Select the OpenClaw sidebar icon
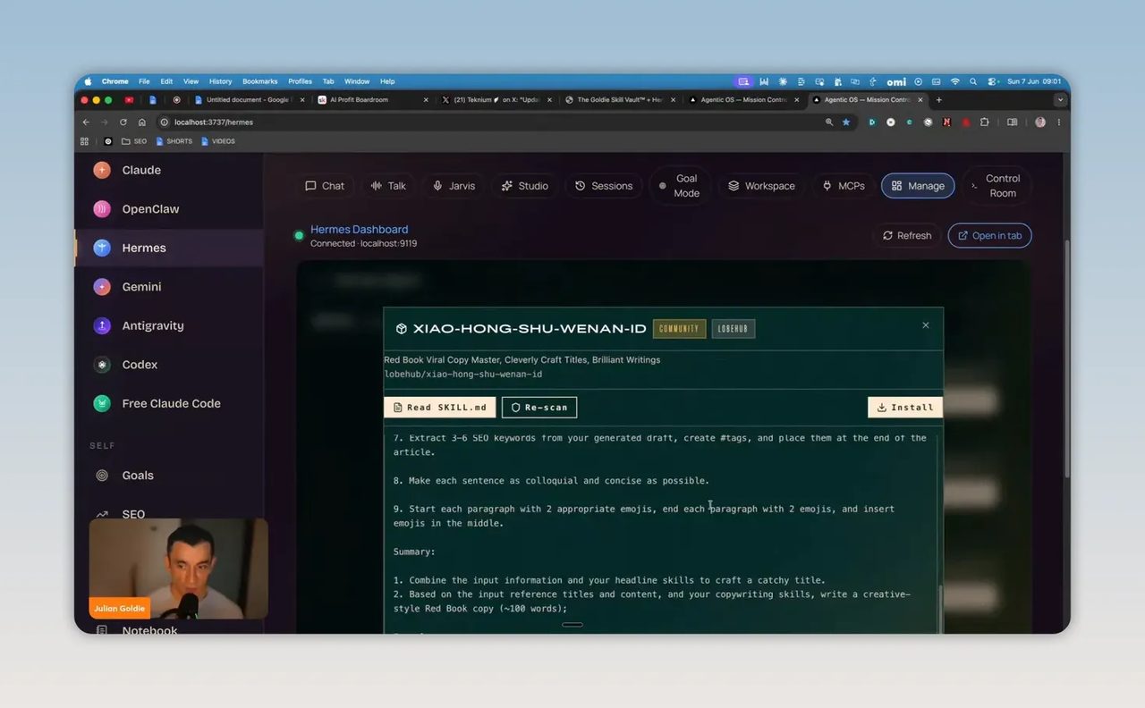1145x708 pixels. (102, 209)
